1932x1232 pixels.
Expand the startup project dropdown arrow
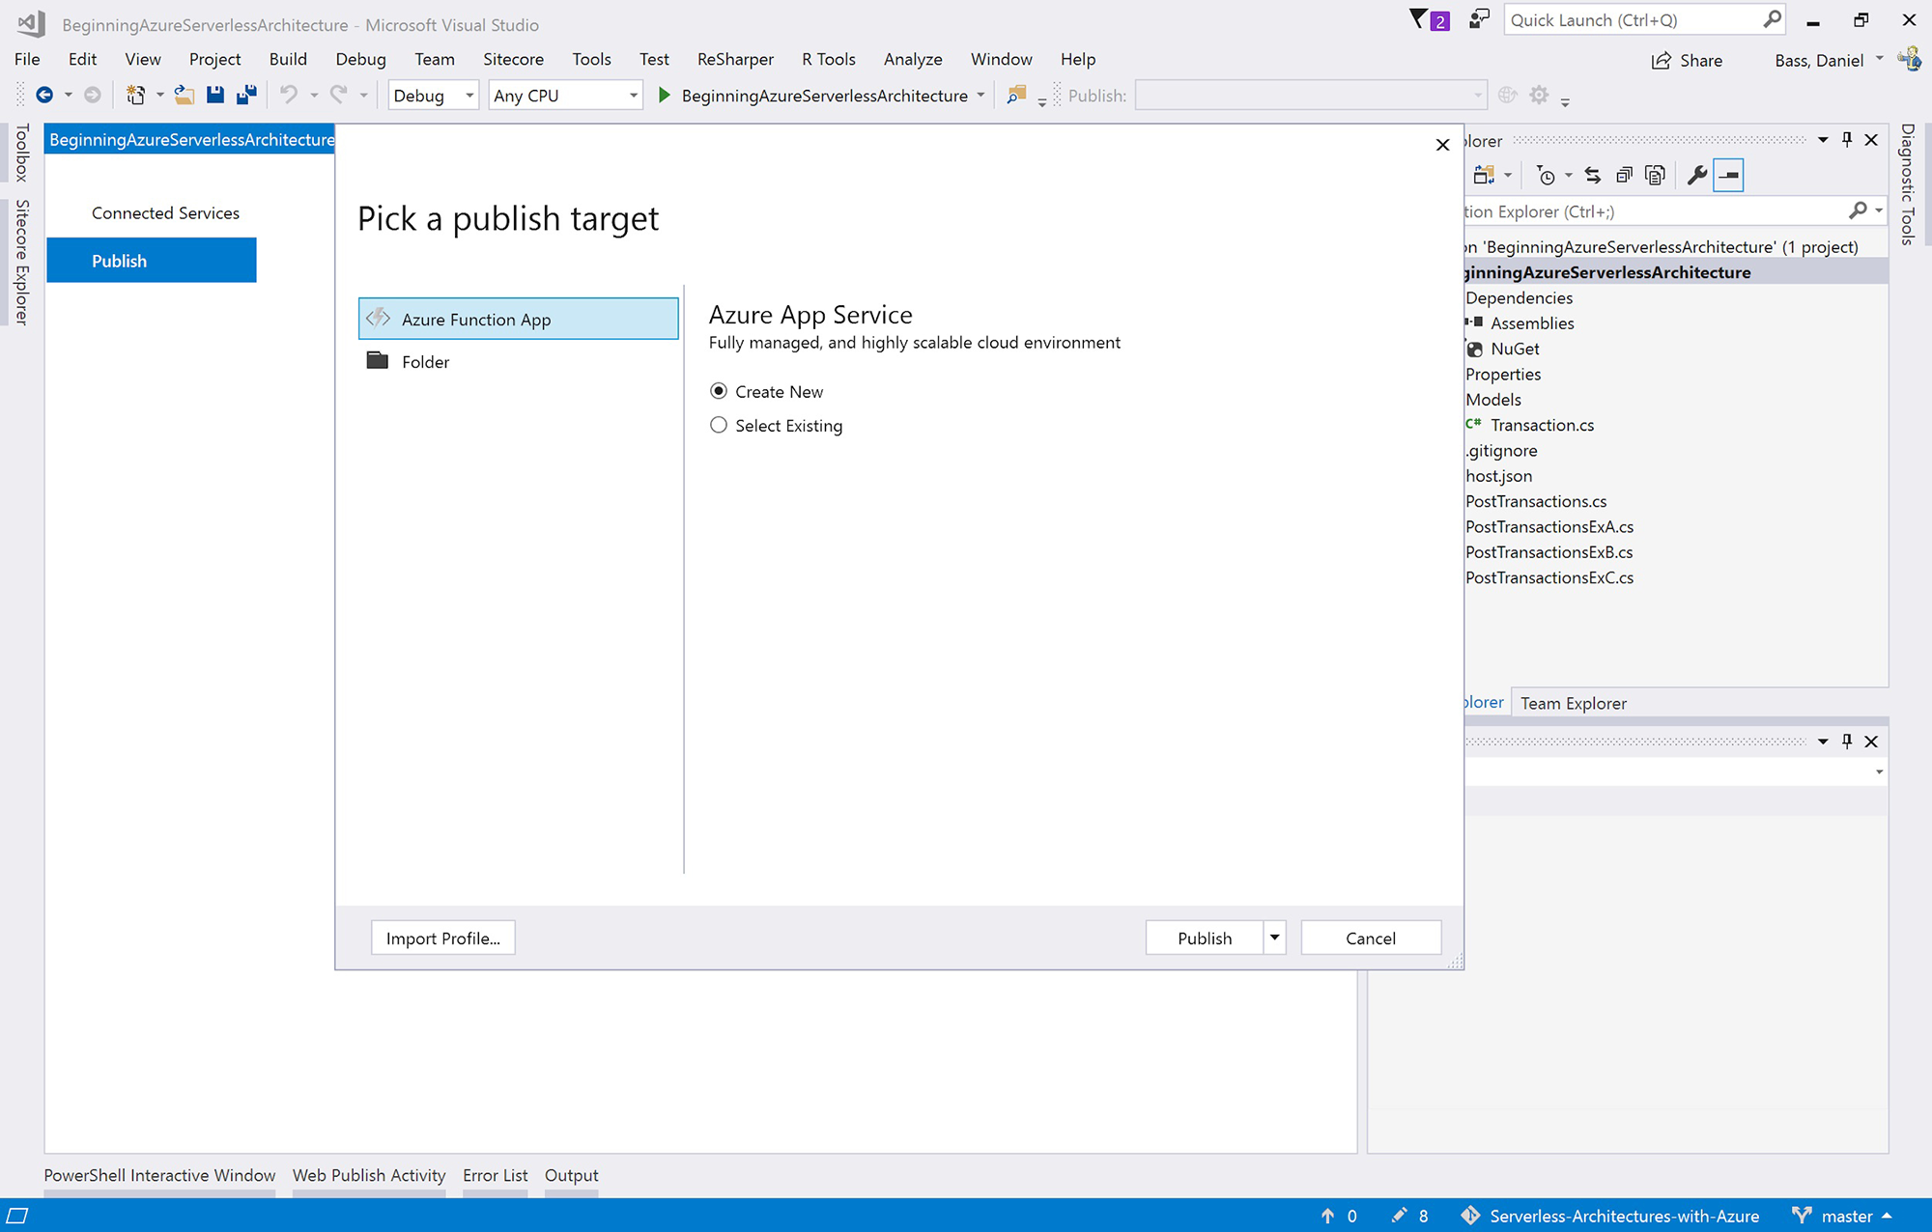coord(980,95)
